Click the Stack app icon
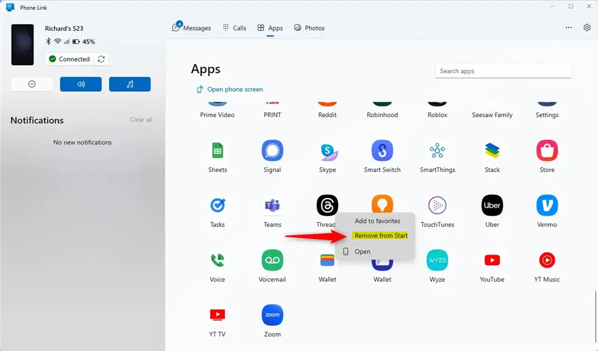 tap(492, 151)
